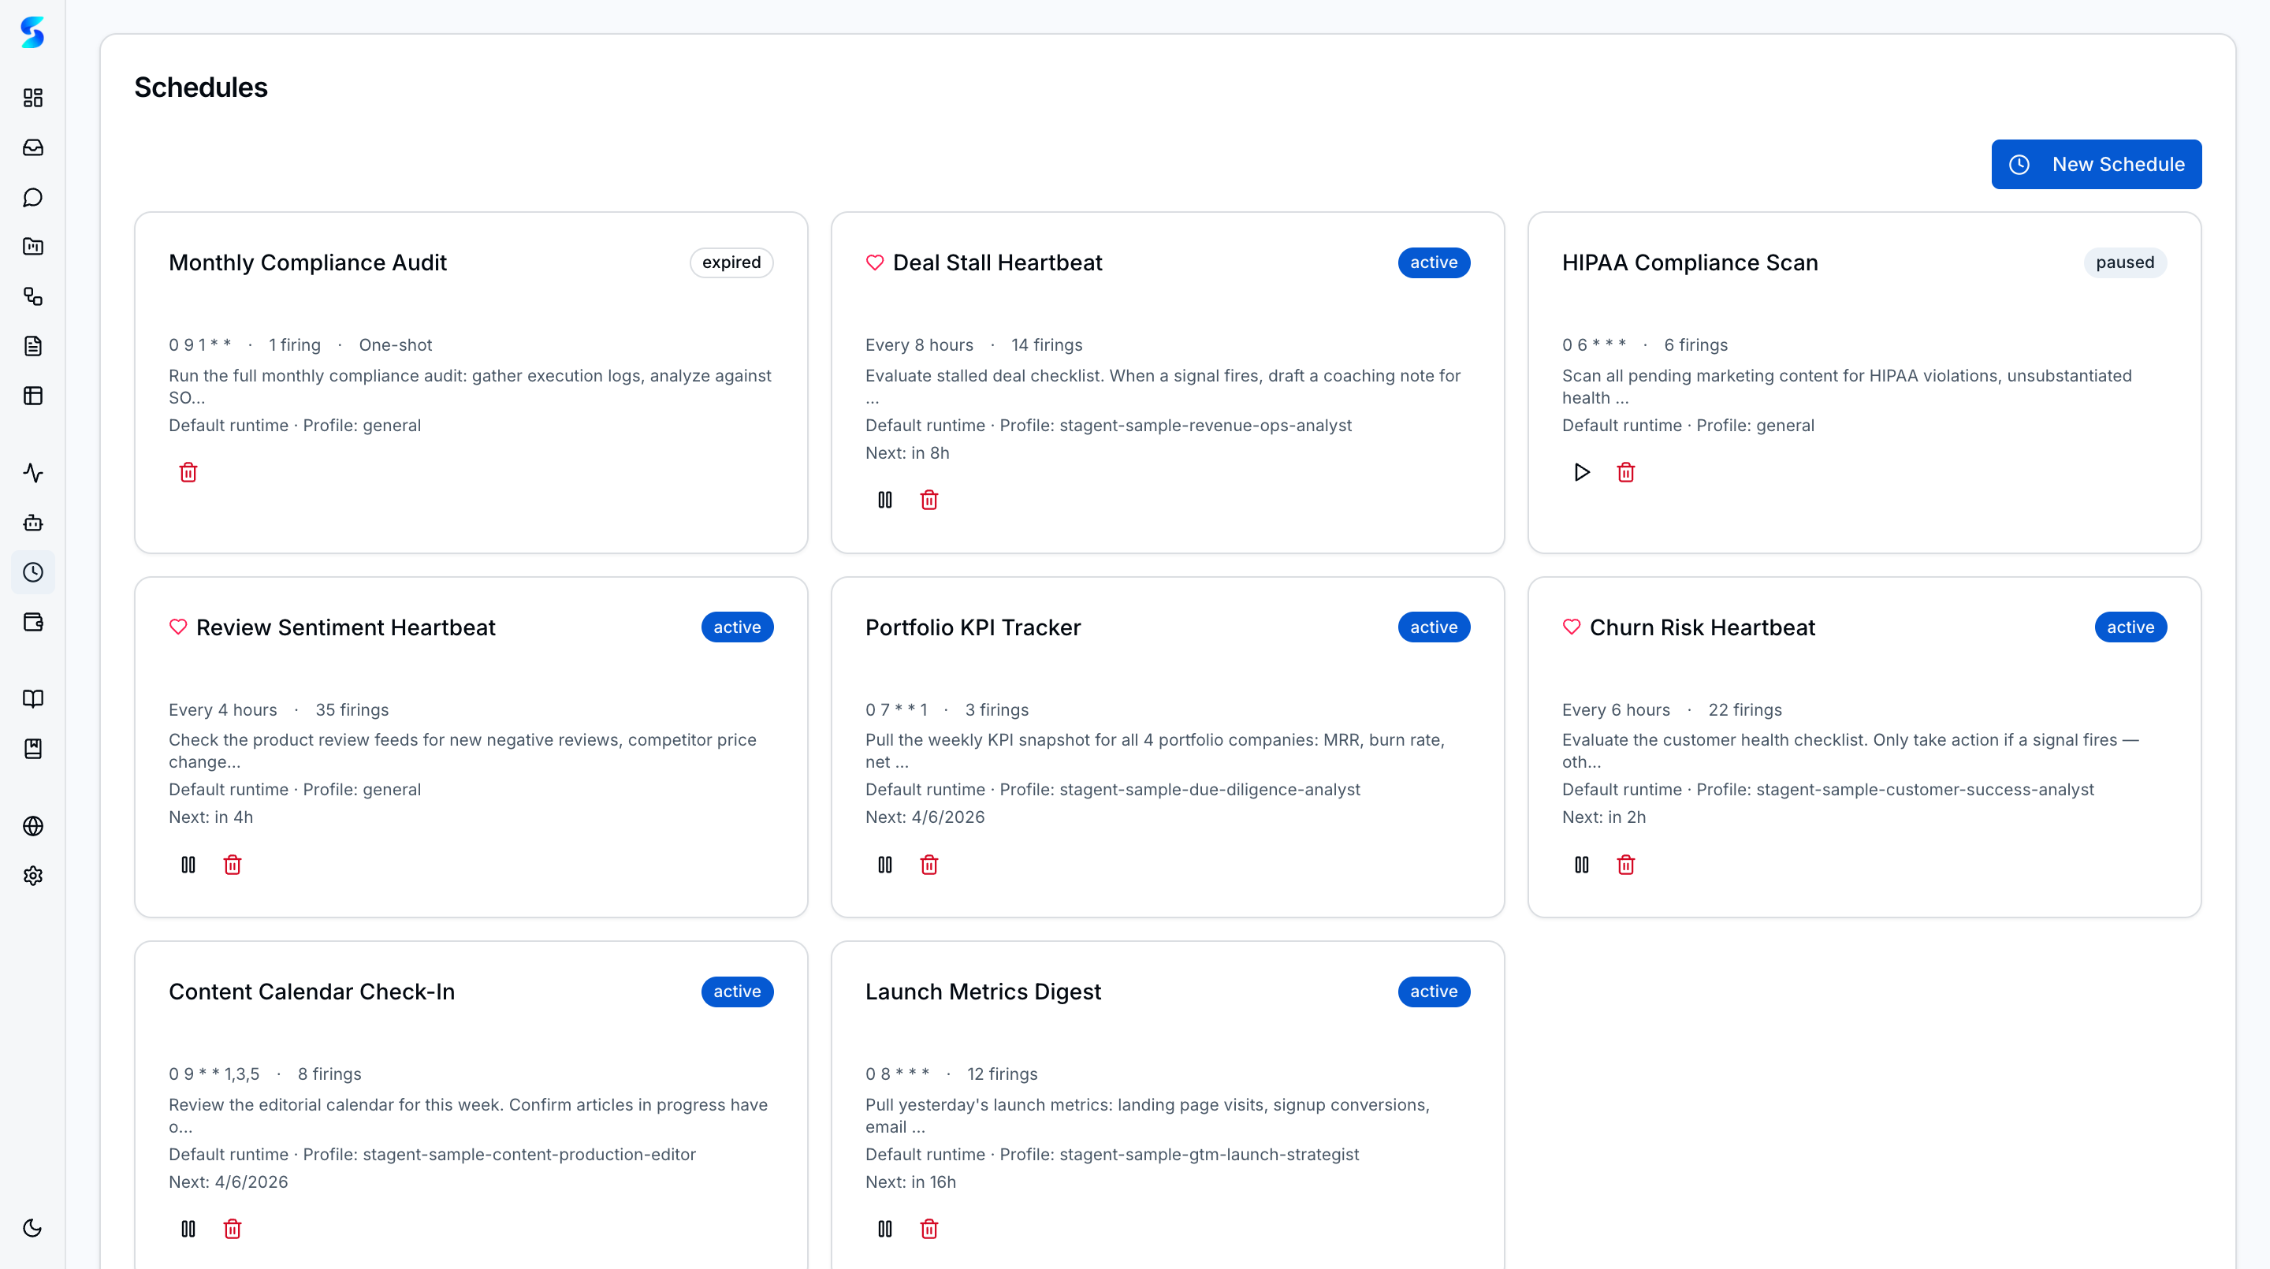Toggle dark mode with the moon icon
Image resolution: width=2270 pixels, height=1269 pixels.
point(32,1227)
